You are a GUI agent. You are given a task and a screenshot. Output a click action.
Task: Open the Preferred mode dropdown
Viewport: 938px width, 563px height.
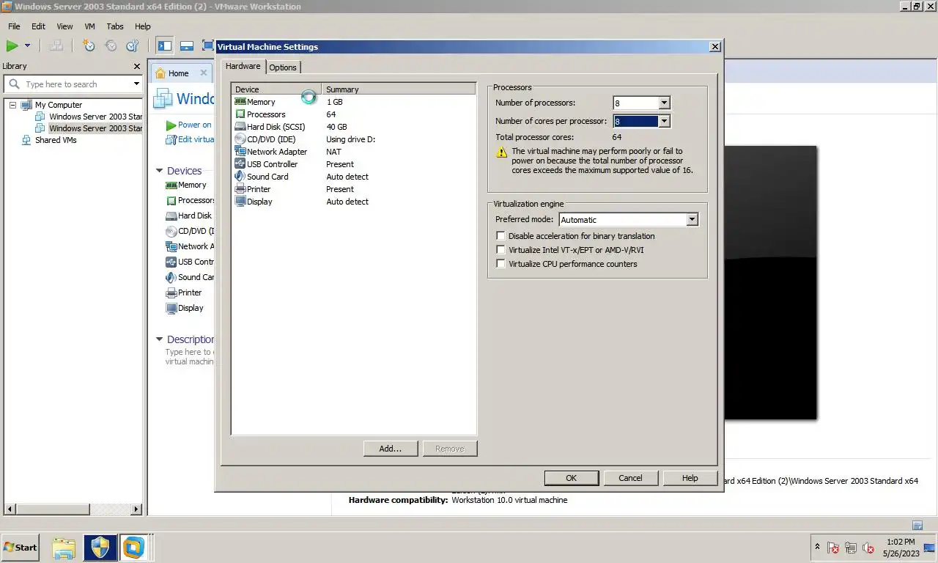(692, 220)
